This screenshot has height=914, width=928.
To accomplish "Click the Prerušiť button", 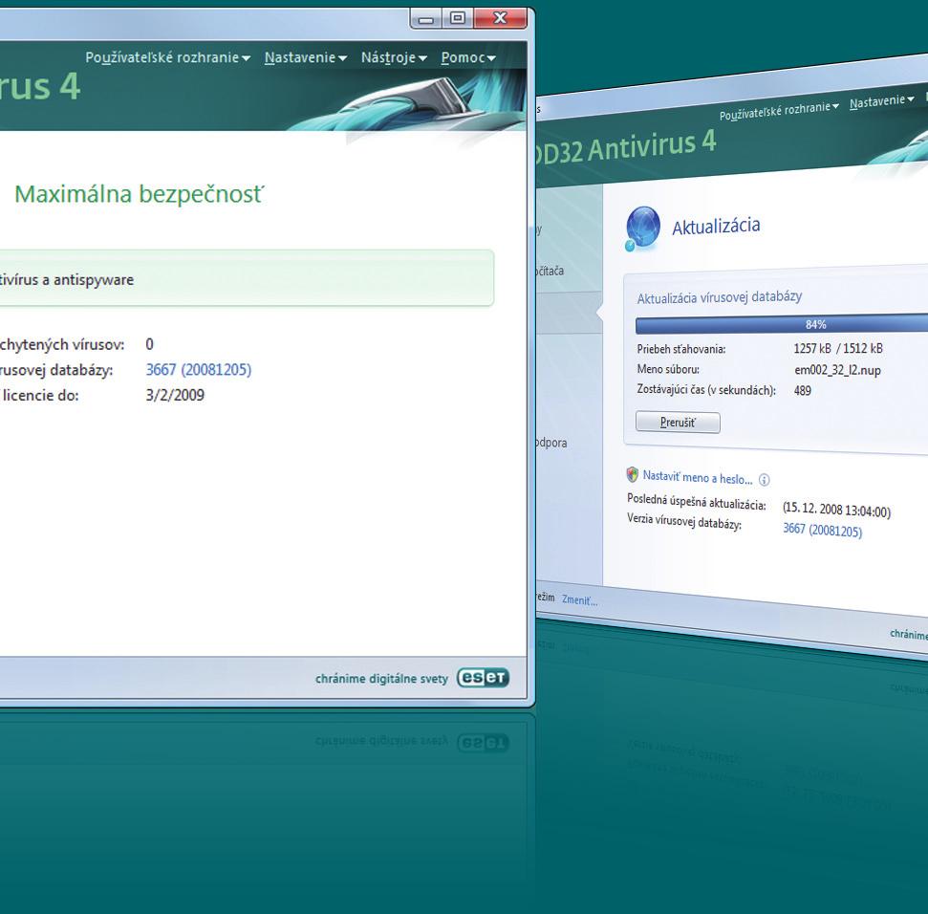I will 678,423.
